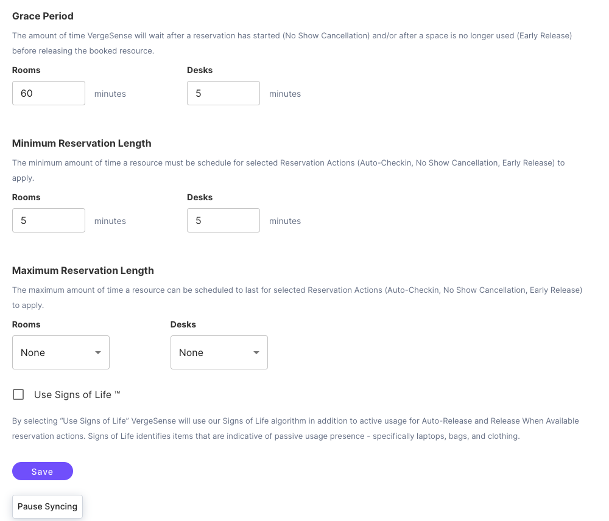
Task: Click the Pause Syncing button
Action: [x=48, y=506]
